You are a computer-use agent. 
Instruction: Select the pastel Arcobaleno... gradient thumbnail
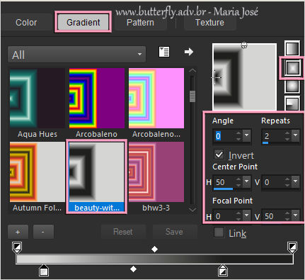[x=156, y=98]
